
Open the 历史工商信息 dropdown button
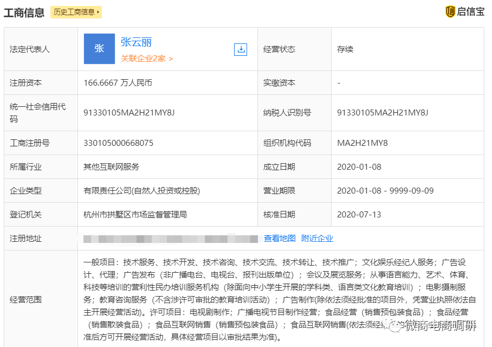point(76,12)
